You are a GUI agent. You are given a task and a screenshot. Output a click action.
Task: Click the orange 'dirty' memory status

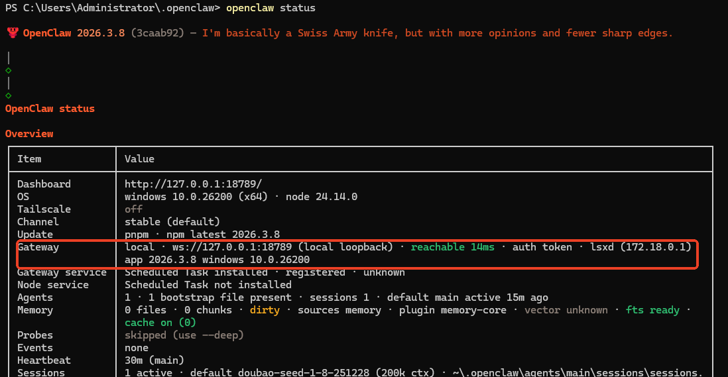[265, 310]
